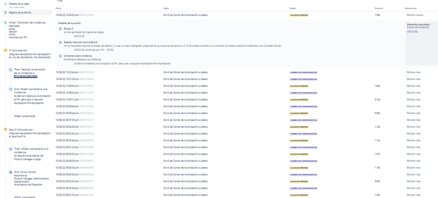Click the green transition trigger icon
This screenshot has width=438, height=198.
tap(5, 23)
